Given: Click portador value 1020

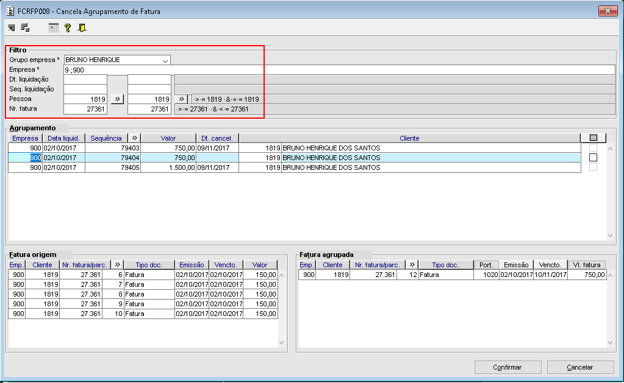Looking at the screenshot, I should coord(486,275).
